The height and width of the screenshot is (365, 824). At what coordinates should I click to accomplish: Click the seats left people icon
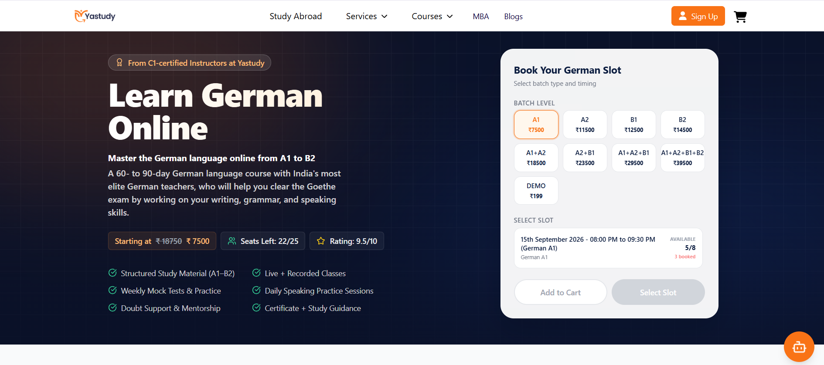tap(232, 241)
